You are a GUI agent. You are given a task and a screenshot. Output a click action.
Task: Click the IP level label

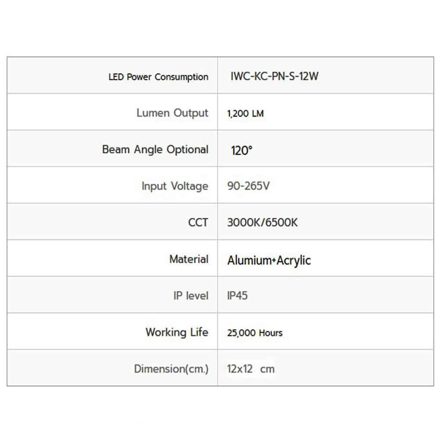191,296
